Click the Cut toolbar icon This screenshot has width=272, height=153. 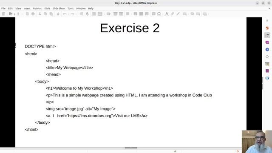tap(40, 14)
